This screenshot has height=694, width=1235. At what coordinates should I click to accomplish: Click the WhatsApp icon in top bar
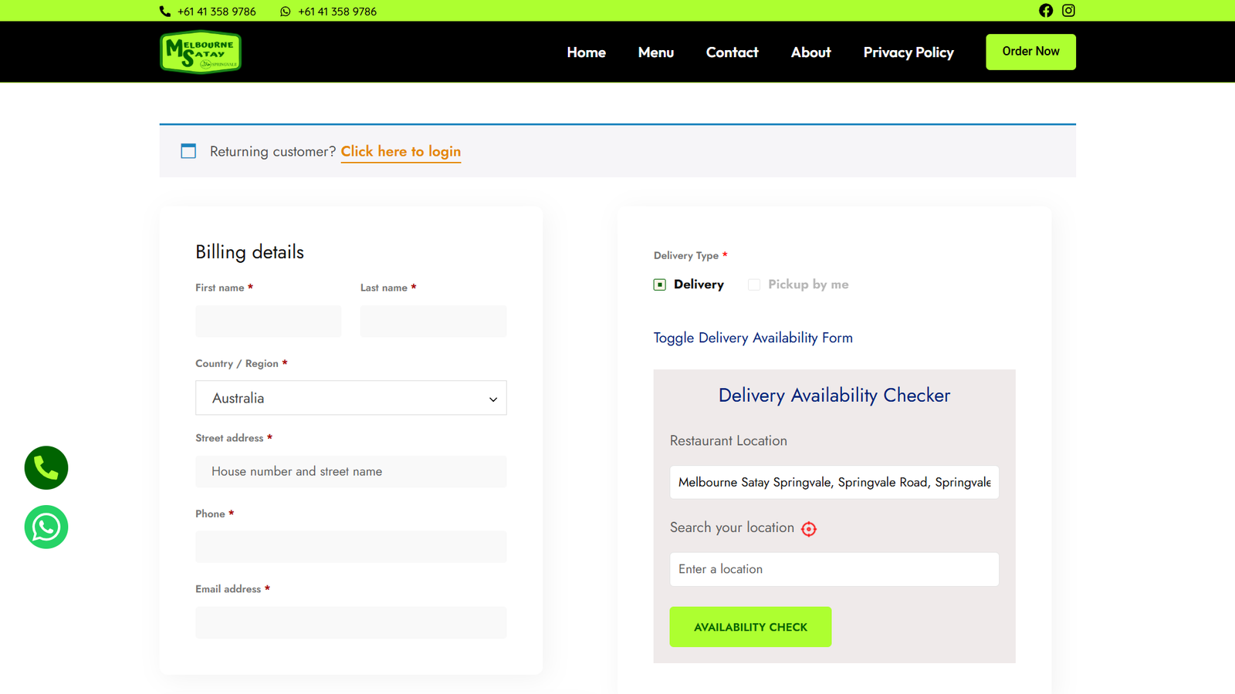(286, 12)
